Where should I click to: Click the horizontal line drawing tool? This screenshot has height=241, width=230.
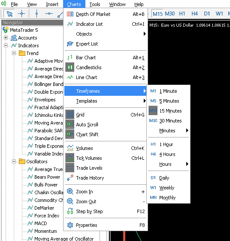point(49,14)
